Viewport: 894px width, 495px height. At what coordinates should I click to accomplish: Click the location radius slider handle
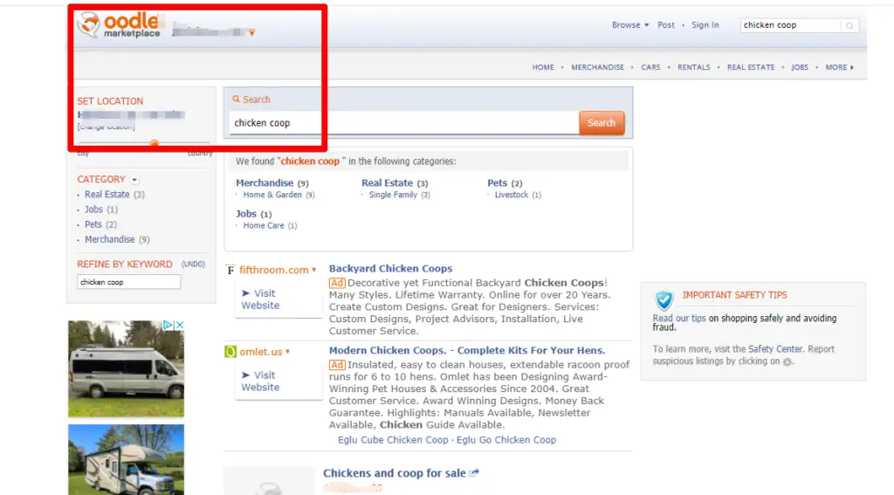pos(154,144)
